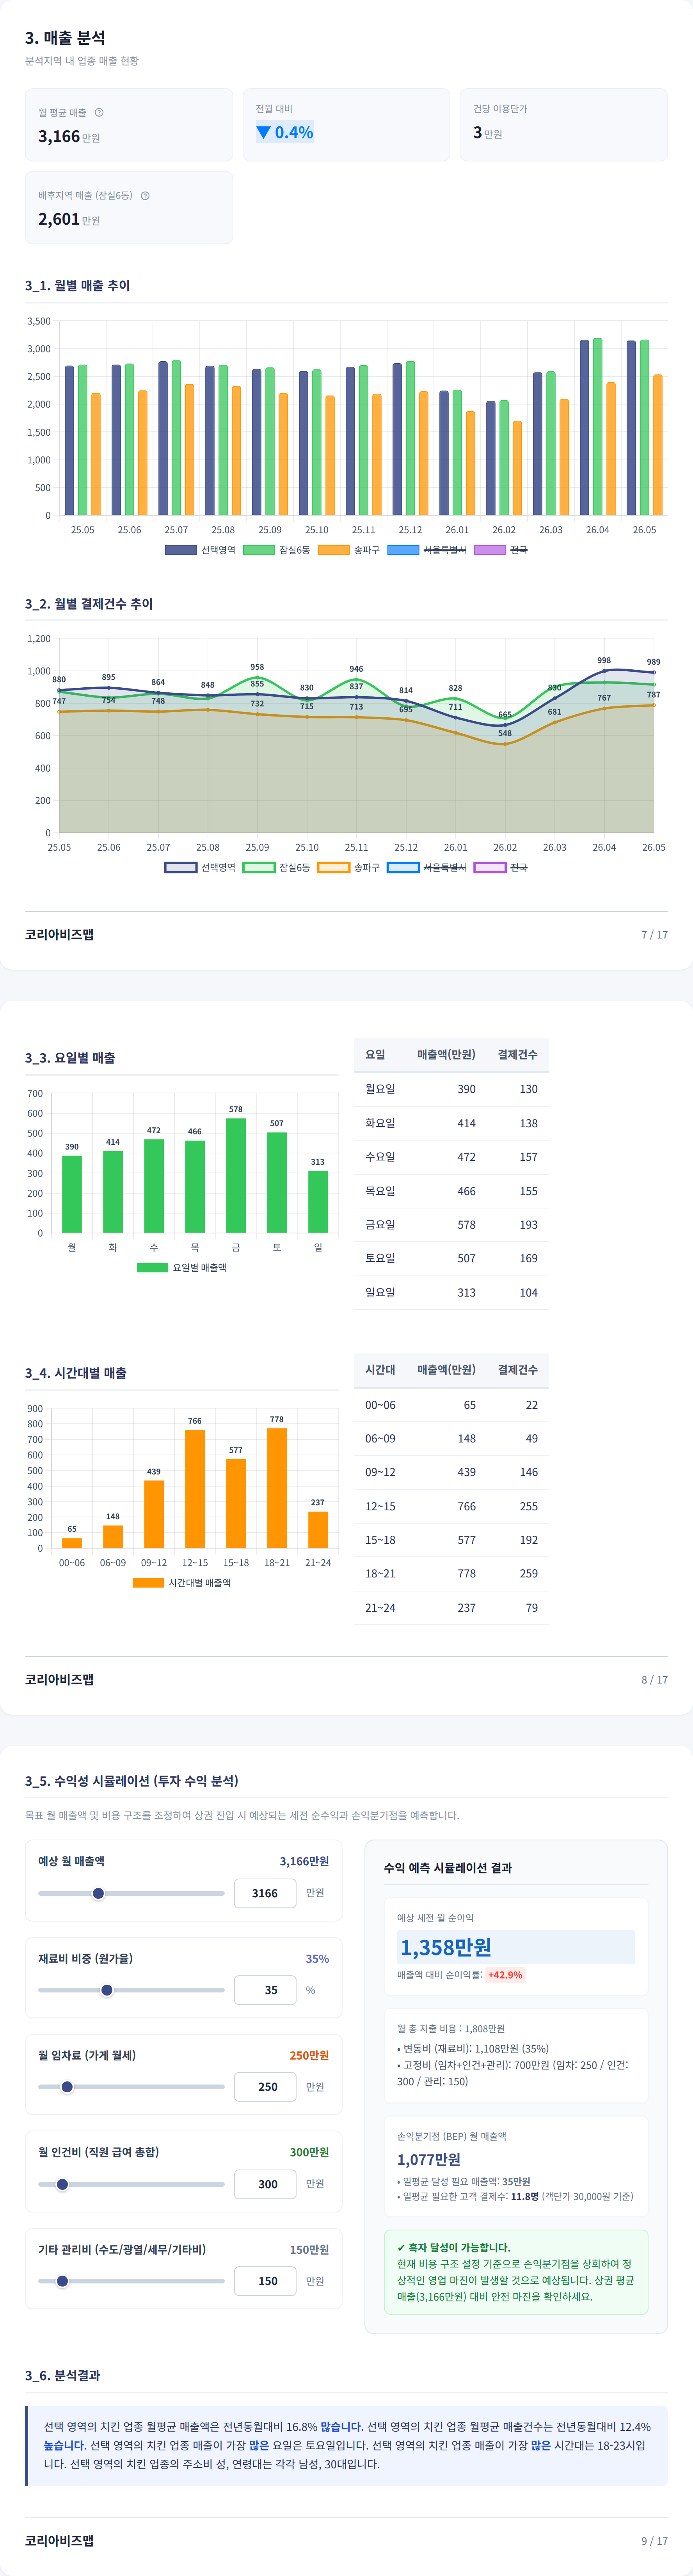Click the 2,601 만원 배후지역 매출 value
The image size is (693, 2576).
(69, 219)
